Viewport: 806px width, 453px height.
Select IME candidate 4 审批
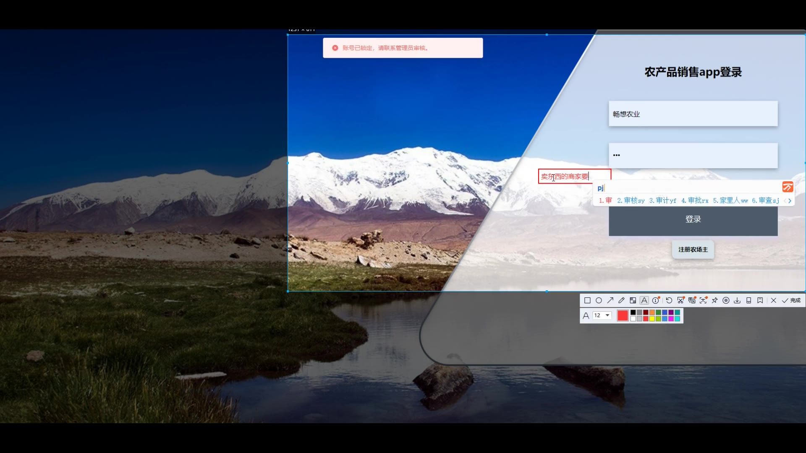(x=695, y=200)
